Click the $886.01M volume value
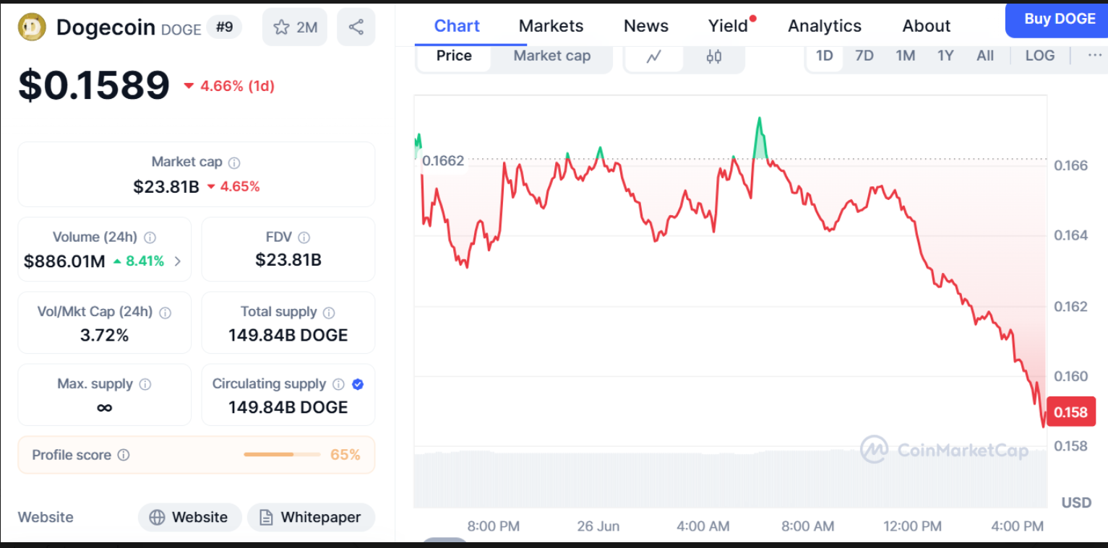This screenshot has width=1108, height=548. (64, 261)
